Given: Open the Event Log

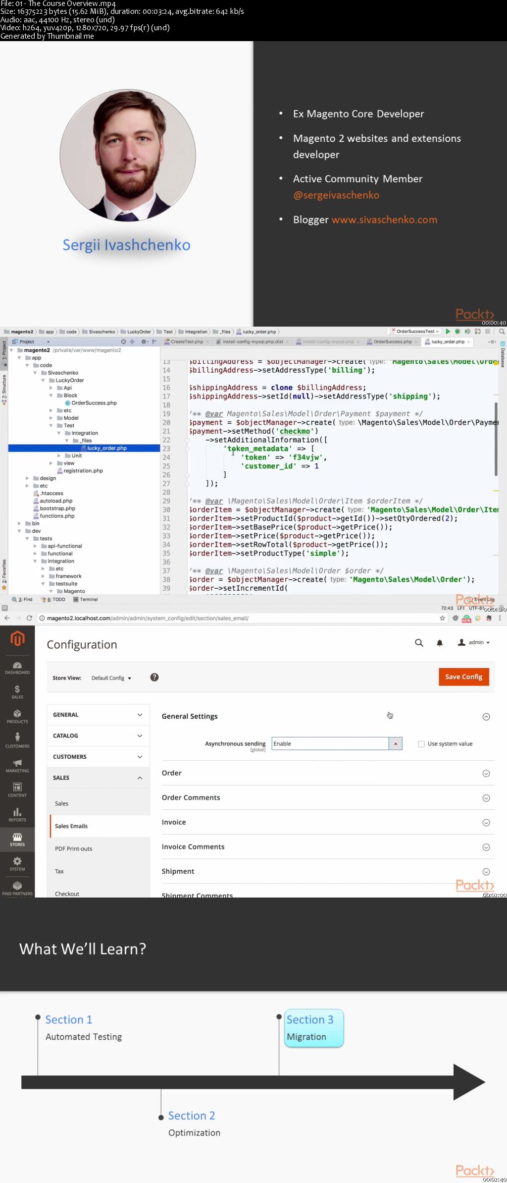Looking at the screenshot, I should coord(480,599).
